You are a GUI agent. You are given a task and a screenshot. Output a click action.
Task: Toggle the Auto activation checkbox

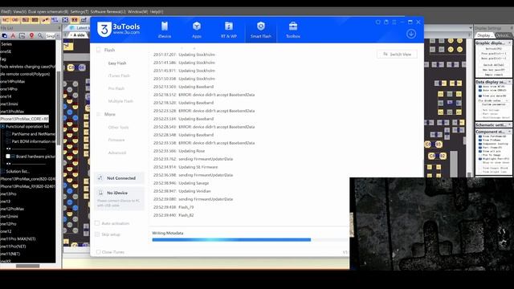[97, 223]
